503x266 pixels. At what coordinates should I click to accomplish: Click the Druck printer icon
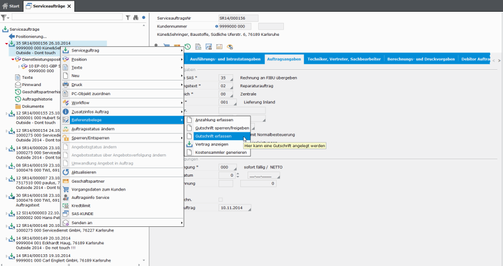pyautogui.click(x=66, y=85)
